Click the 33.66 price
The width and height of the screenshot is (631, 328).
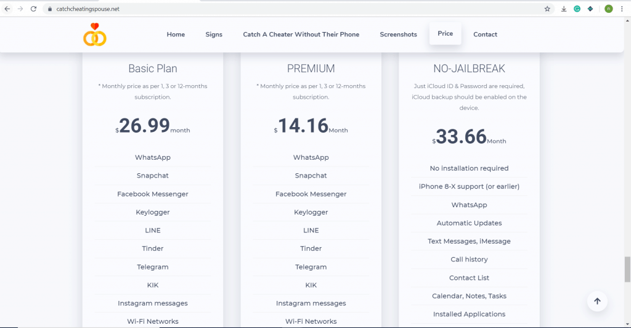(x=461, y=136)
